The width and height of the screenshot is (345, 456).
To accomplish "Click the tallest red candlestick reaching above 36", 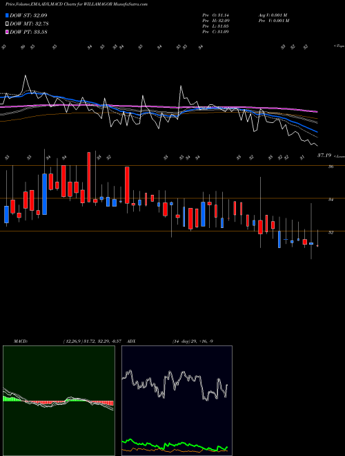I will click(89, 177).
